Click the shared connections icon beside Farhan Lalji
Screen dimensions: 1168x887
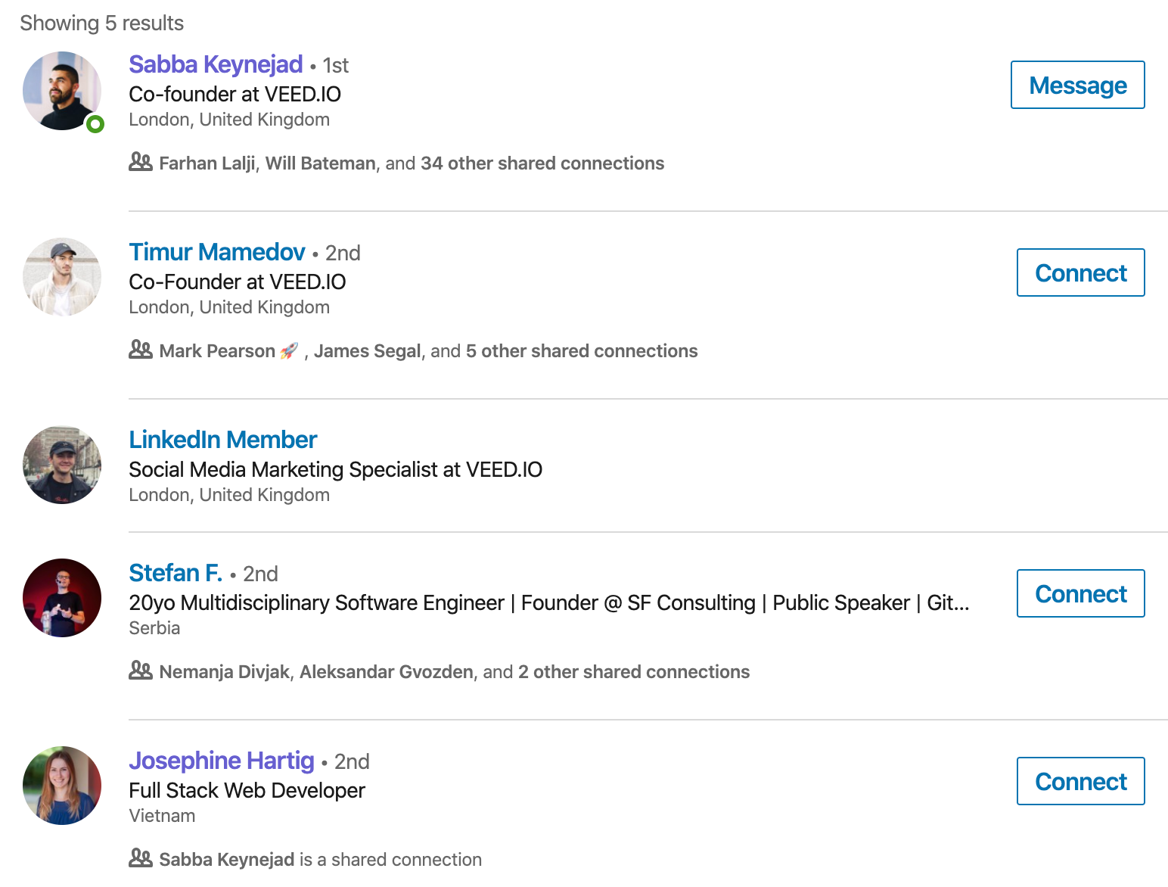pyautogui.click(x=141, y=161)
